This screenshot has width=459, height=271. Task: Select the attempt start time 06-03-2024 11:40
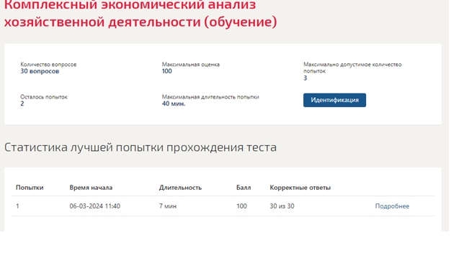coord(95,206)
